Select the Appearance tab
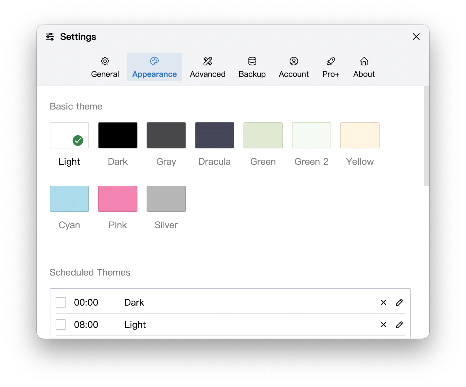Viewport: 466px width, 387px height. pos(154,67)
